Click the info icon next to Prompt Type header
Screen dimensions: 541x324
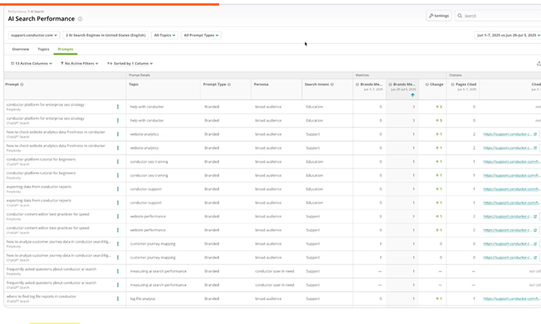[x=229, y=84]
